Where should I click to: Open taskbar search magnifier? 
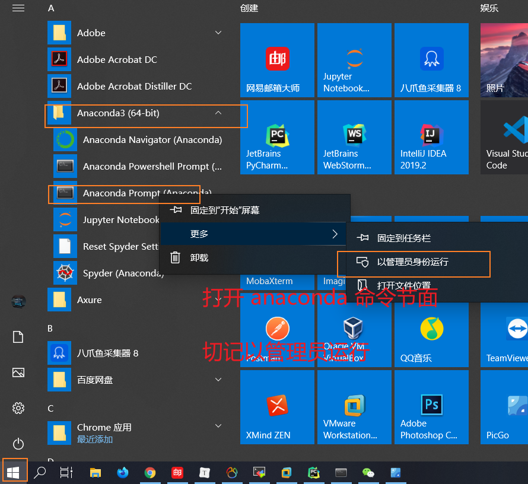coord(40,473)
